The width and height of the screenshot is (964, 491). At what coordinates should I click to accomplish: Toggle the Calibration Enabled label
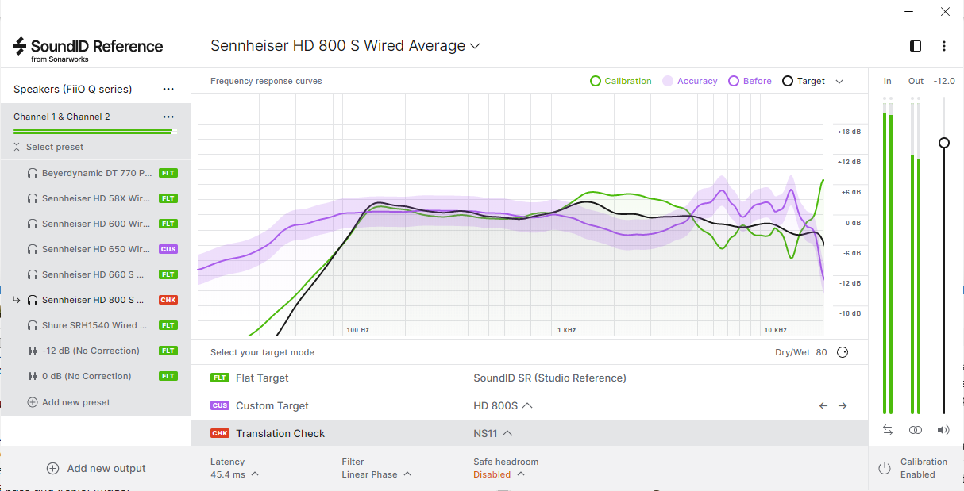[x=924, y=468]
